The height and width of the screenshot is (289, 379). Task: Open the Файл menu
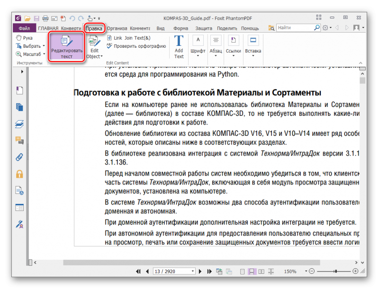tap(25, 28)
